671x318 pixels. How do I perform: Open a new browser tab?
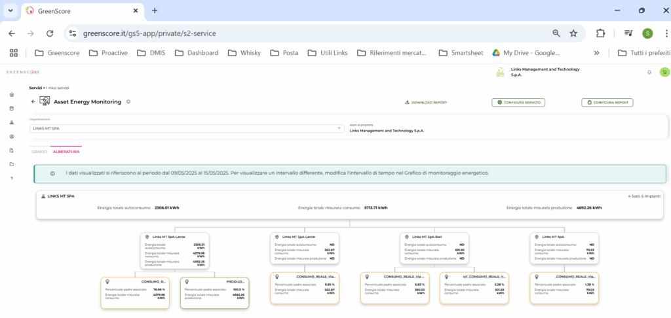click(x=155, y=10)
